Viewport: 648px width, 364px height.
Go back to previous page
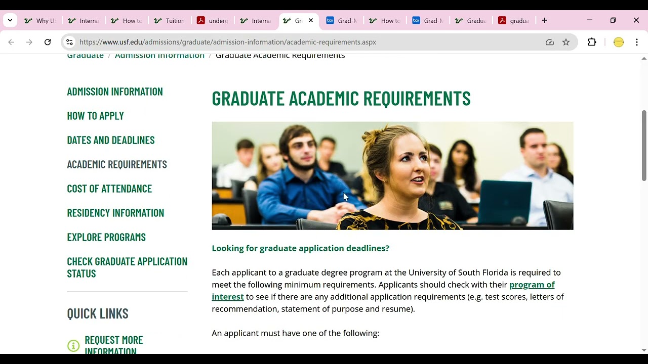tap(11, 42)
